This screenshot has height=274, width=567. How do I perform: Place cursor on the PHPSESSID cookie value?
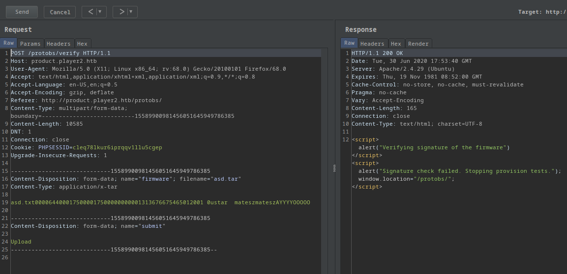[x=117, y=147]
